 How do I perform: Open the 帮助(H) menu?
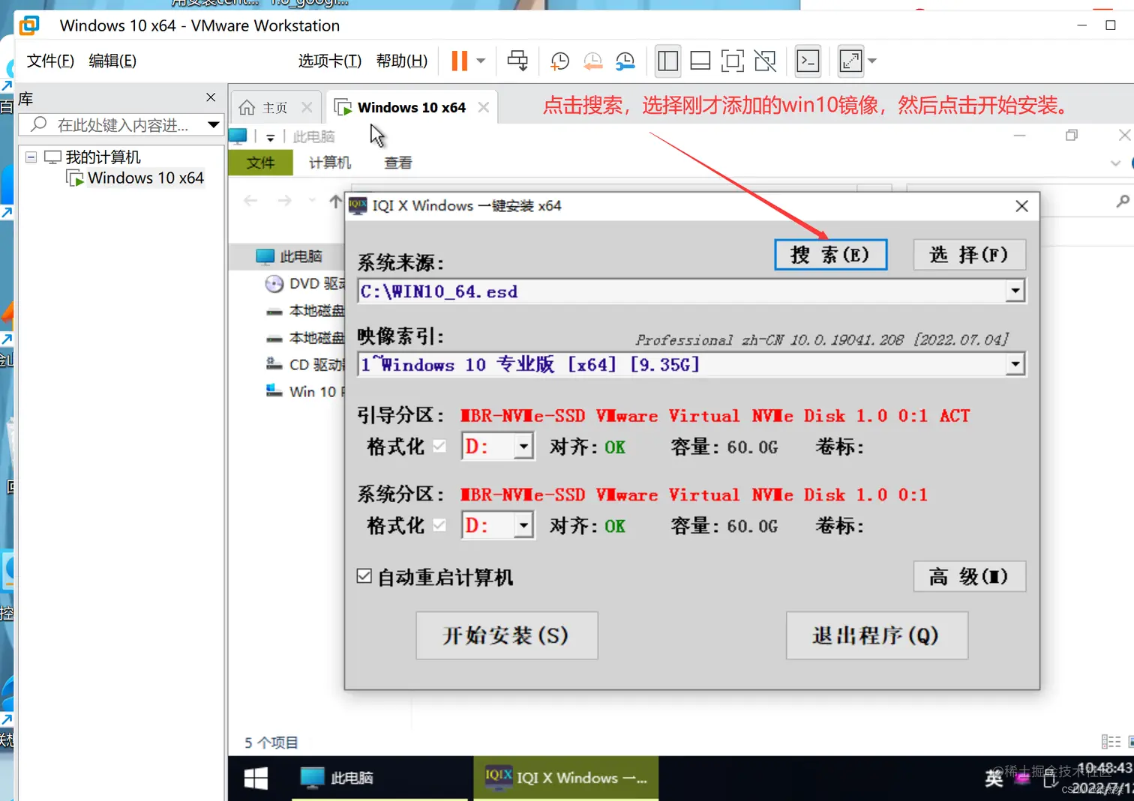(402, 61)
